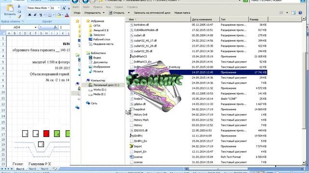Sort by the Дата изменения column header
Screen dimensions: 309x173
(205, 19)
